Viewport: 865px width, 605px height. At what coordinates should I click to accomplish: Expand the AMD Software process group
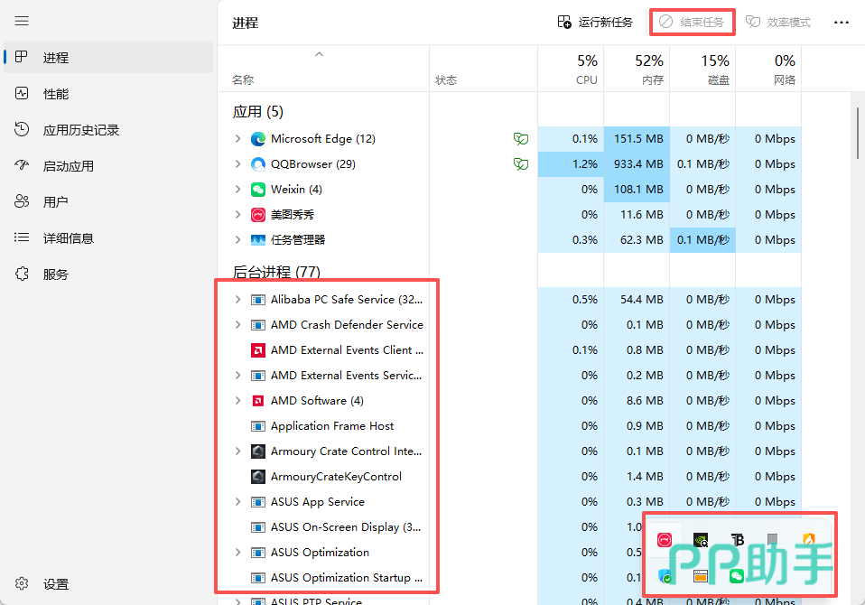point(237,401)
